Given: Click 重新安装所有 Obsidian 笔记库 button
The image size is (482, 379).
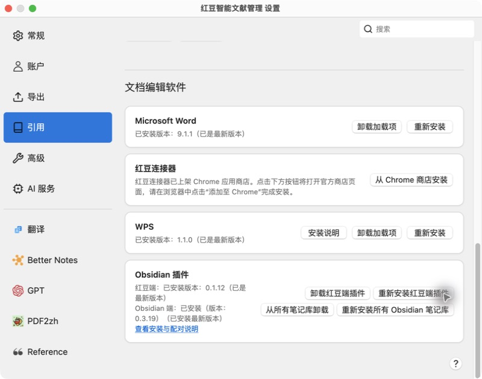Looking at the screenshot, I should [x=395, y=310].
